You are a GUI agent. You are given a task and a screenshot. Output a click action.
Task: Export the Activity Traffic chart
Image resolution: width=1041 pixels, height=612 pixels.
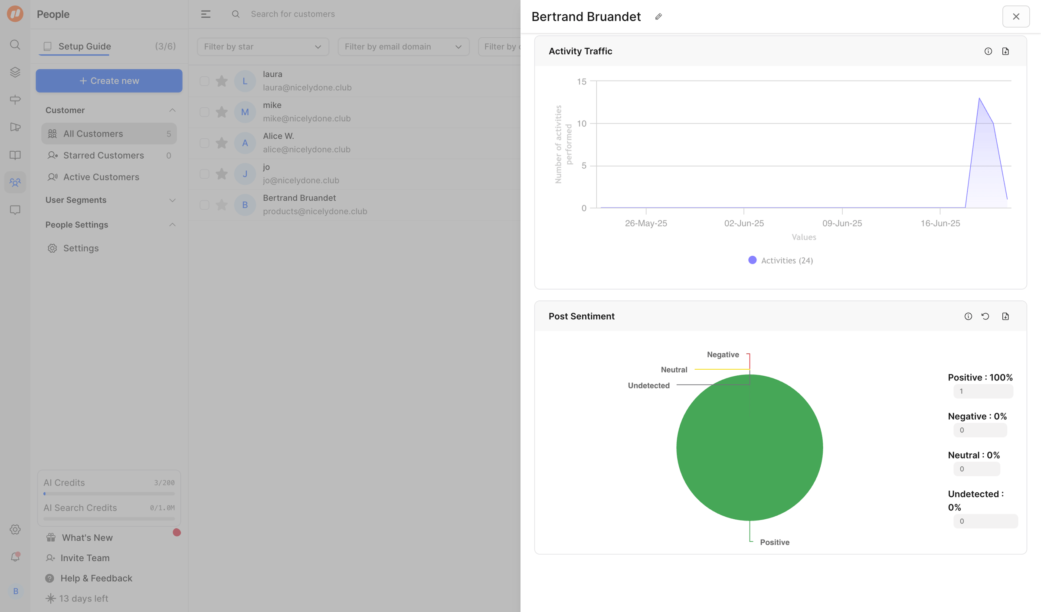click(1005, 51)
